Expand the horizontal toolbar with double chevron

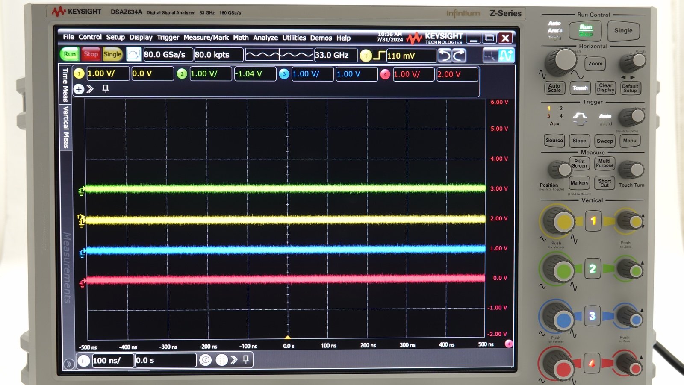point(234,360)
